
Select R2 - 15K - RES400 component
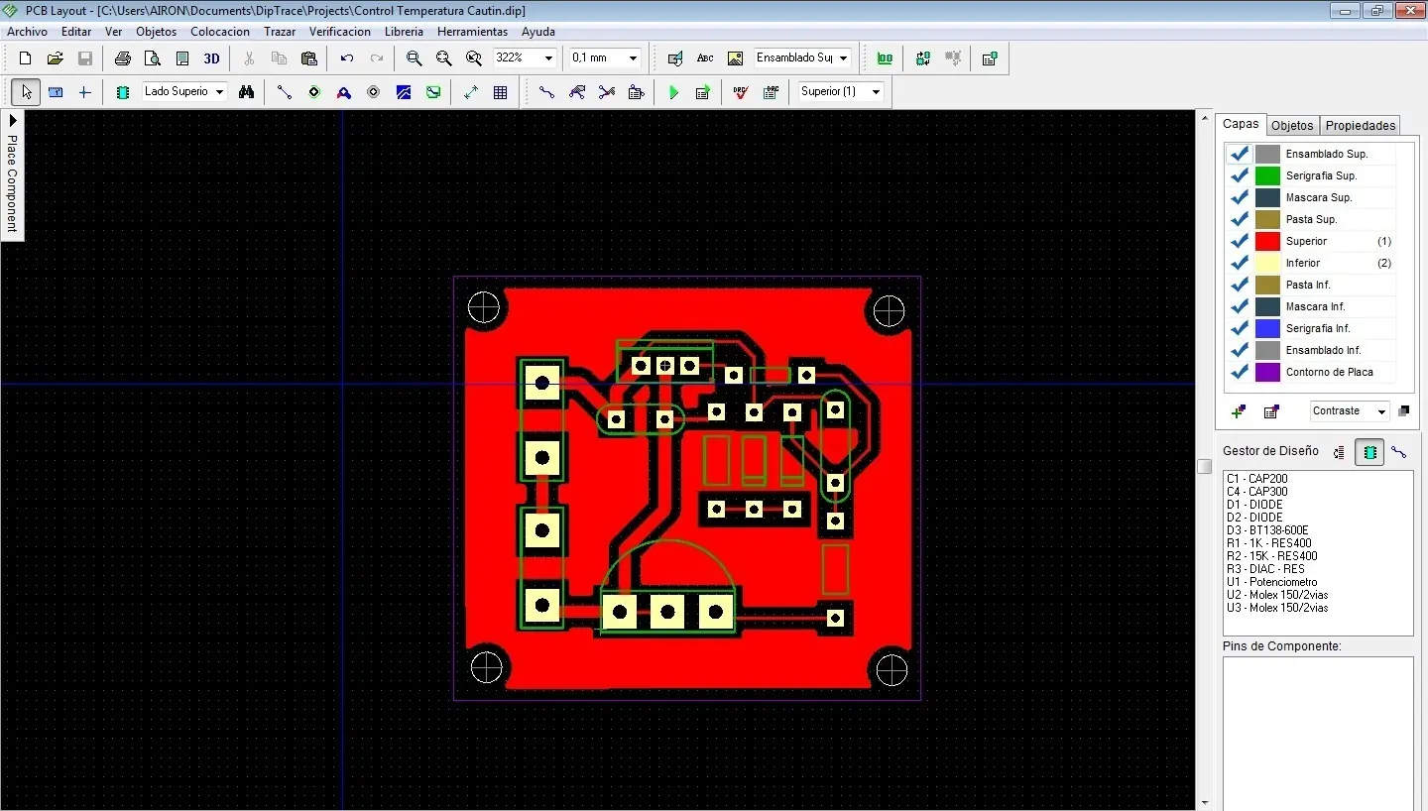coord(1272,556)
